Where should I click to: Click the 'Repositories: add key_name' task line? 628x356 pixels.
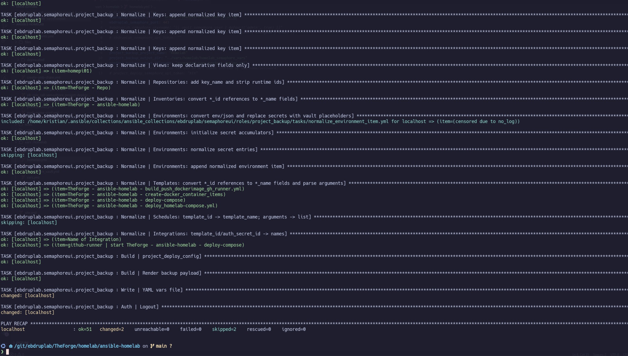(x=314, y=82)
